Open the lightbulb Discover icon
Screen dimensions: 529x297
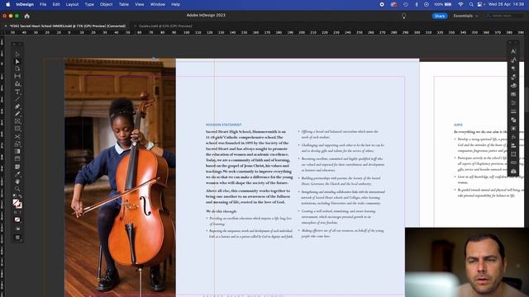click(403, 16)
